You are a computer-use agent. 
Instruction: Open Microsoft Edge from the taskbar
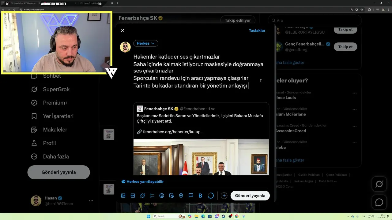(203, 216)
